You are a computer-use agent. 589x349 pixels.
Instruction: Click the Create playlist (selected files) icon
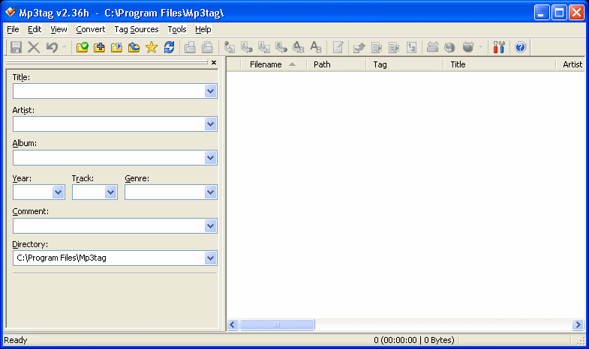(x=394, y=47)
